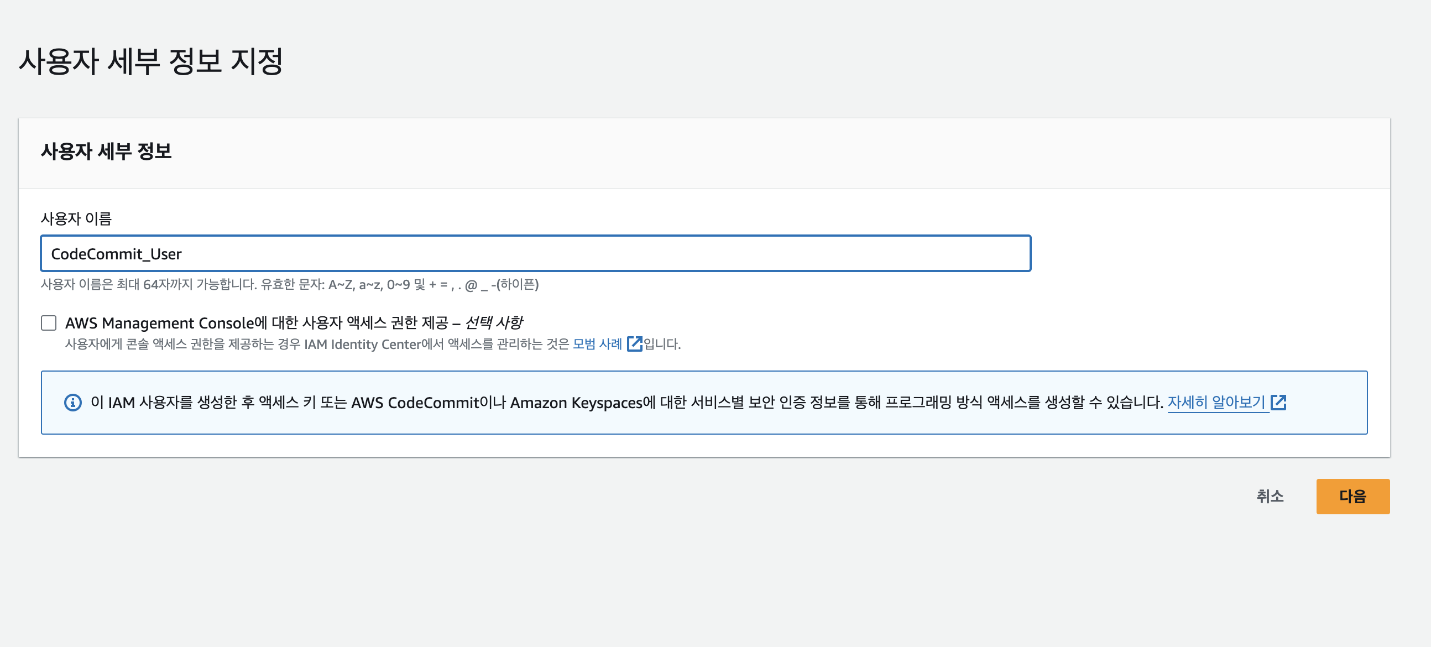The width and height of the screenshot is (1431, 647).
Task: Open the 자세히 알아보기 link
Action: click(1218, 402)
